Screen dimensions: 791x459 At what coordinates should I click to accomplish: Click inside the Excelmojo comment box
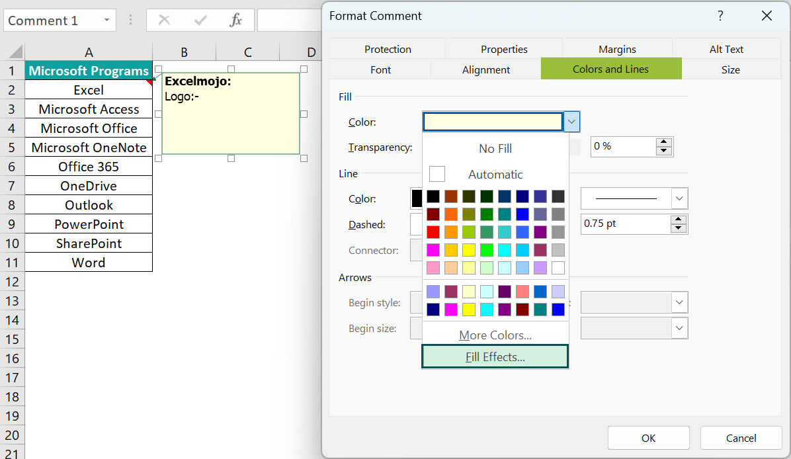pyautogui.click(x=231, y=114)
